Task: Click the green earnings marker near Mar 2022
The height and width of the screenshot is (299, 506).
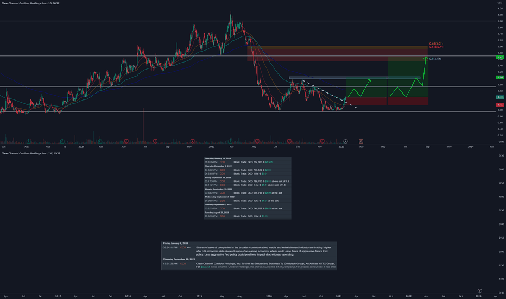Action: [230, 141]
